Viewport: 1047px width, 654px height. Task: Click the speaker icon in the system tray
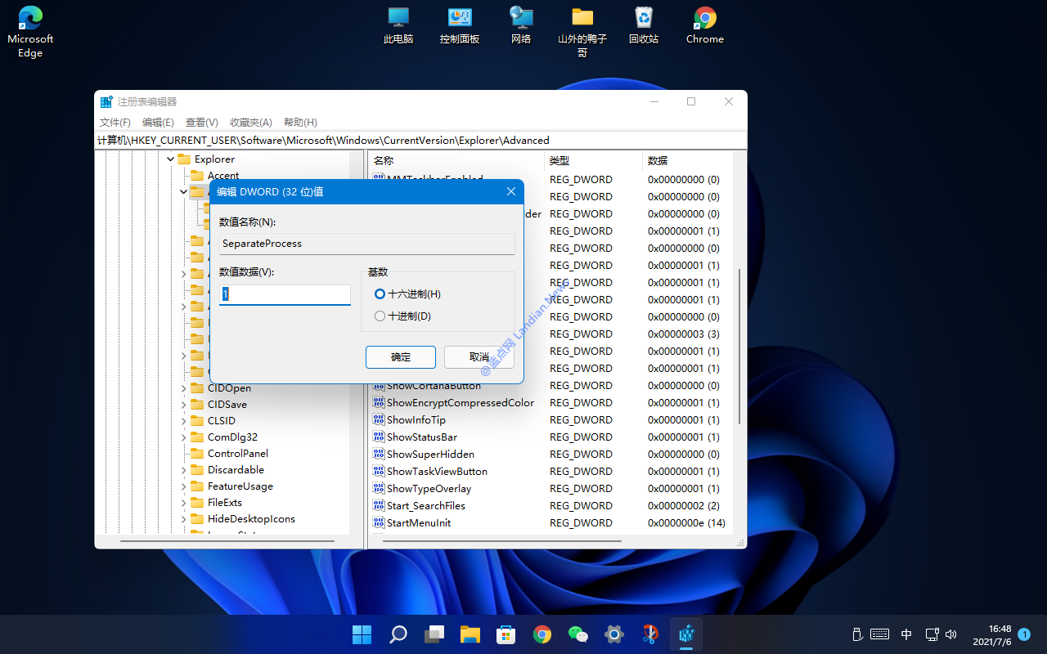951,634
